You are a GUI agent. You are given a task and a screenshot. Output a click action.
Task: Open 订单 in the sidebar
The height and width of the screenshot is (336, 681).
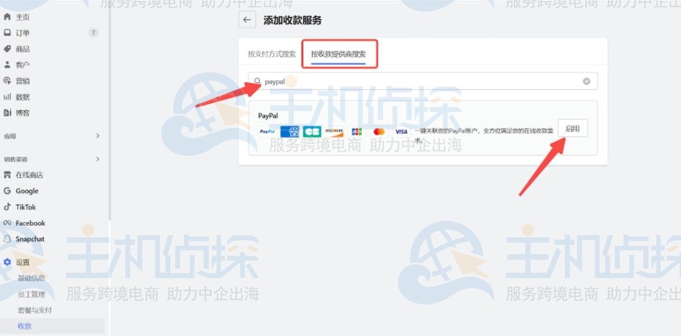tap(23, 33)
